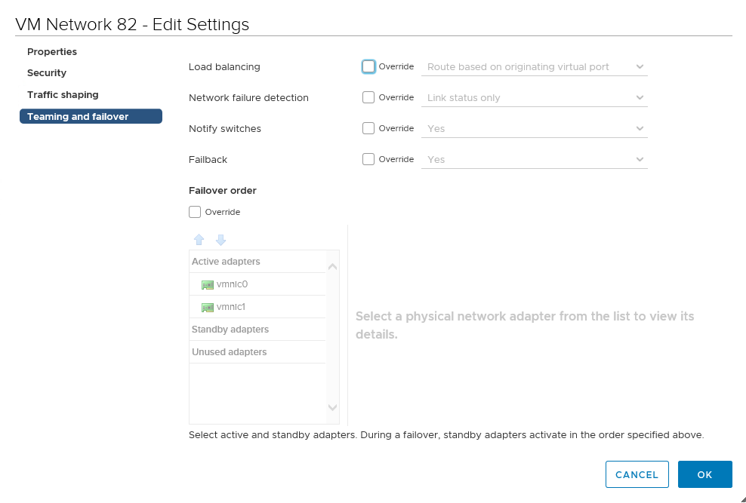The image size is (746, 503).
Task: Check the Failback Override box
Action: click(368, 159)
